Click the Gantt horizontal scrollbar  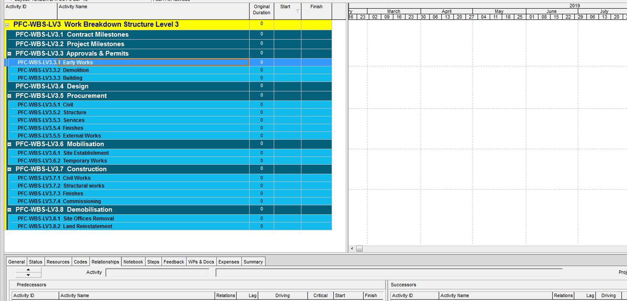pyautogui.click(x=359, y=249)
